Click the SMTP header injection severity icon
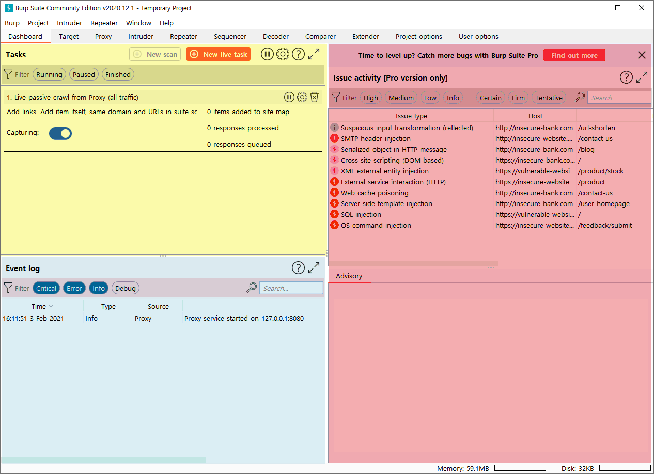This screenshot has width=654, height=474. (334, 138)
